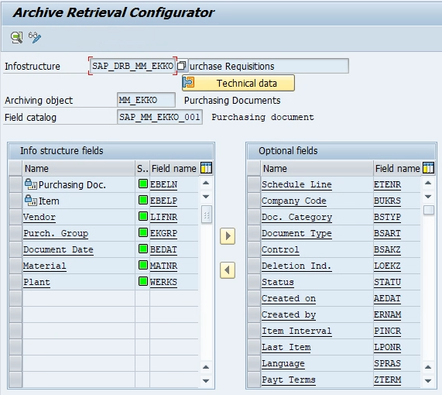The image size is (442, 395).
Task: Click the Technical data button
Action: click(x=238, y=83)
